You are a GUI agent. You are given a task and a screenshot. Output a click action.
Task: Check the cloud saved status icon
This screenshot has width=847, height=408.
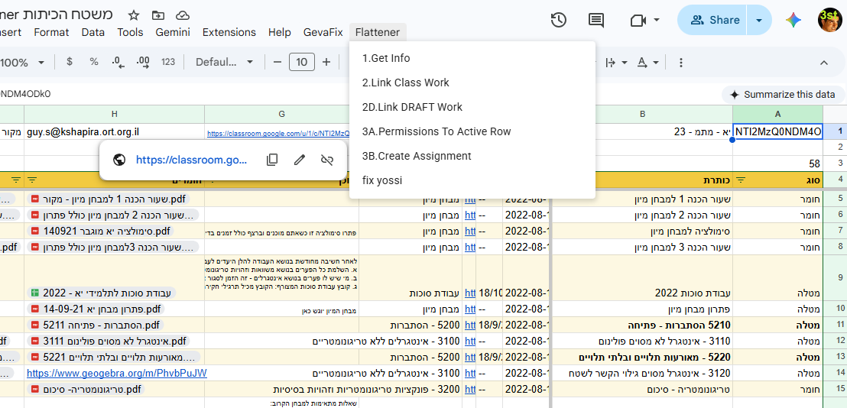point(183,15)
